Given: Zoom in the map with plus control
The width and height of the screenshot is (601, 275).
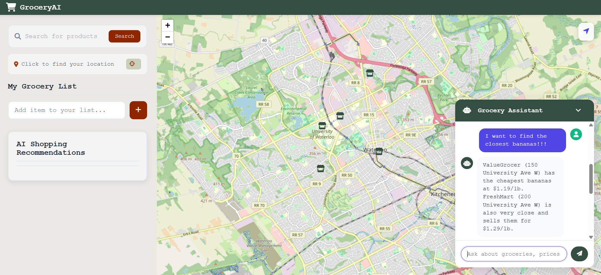Looking at the screenshot, I should (x=168, y=25).
